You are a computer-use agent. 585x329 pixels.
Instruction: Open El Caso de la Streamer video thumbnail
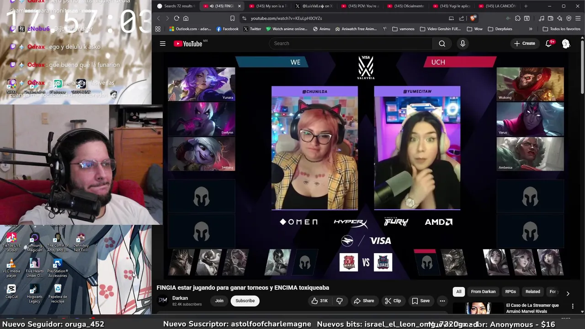[478, 308]
